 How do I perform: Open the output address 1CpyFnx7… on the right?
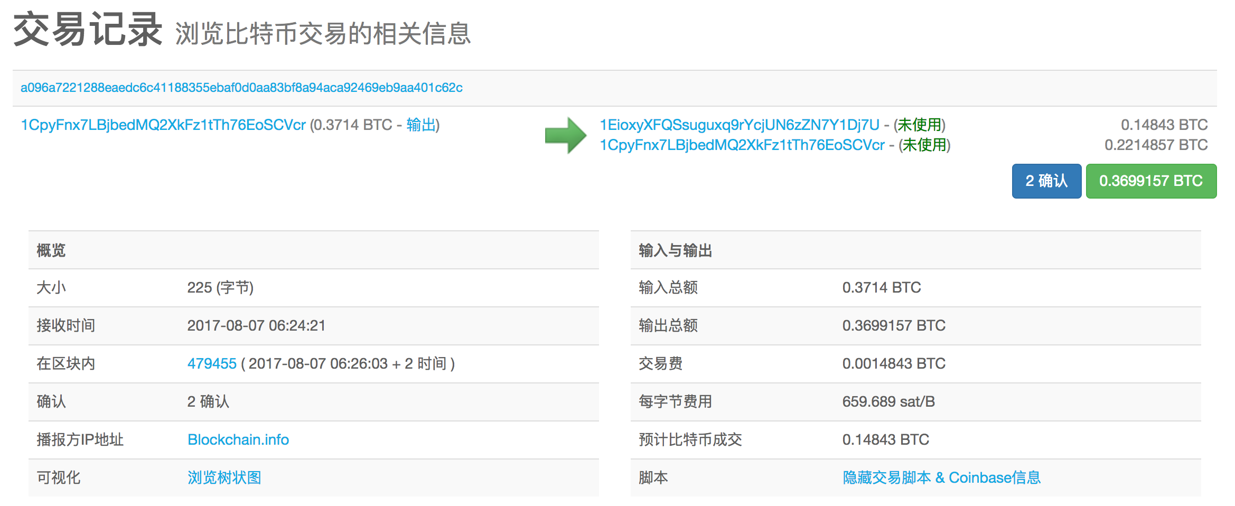coord(742,145)
